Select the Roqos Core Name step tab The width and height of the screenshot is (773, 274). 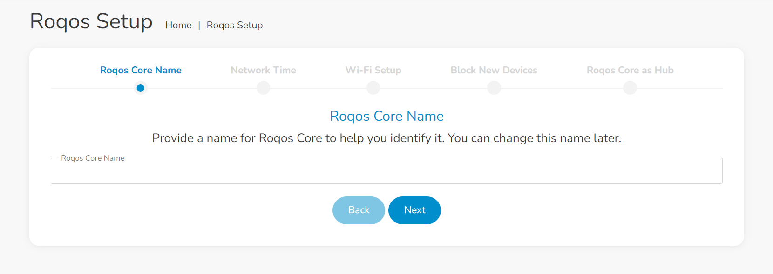pos(141,70)
